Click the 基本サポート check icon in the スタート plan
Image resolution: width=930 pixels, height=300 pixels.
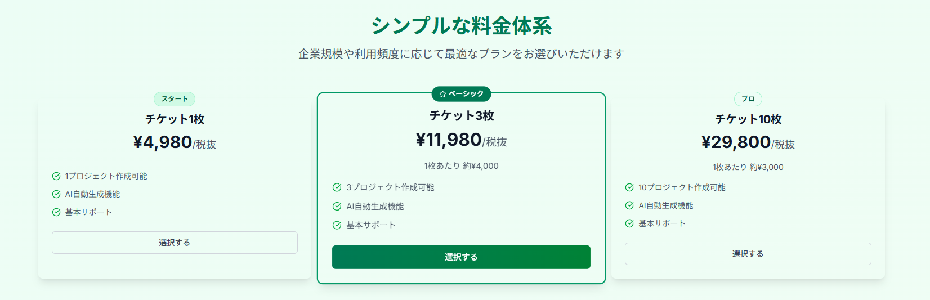tap(56, 212)
